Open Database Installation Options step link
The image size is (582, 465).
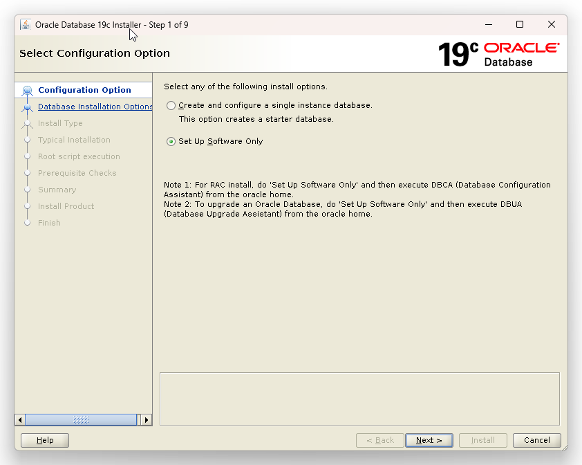point(95,107)
